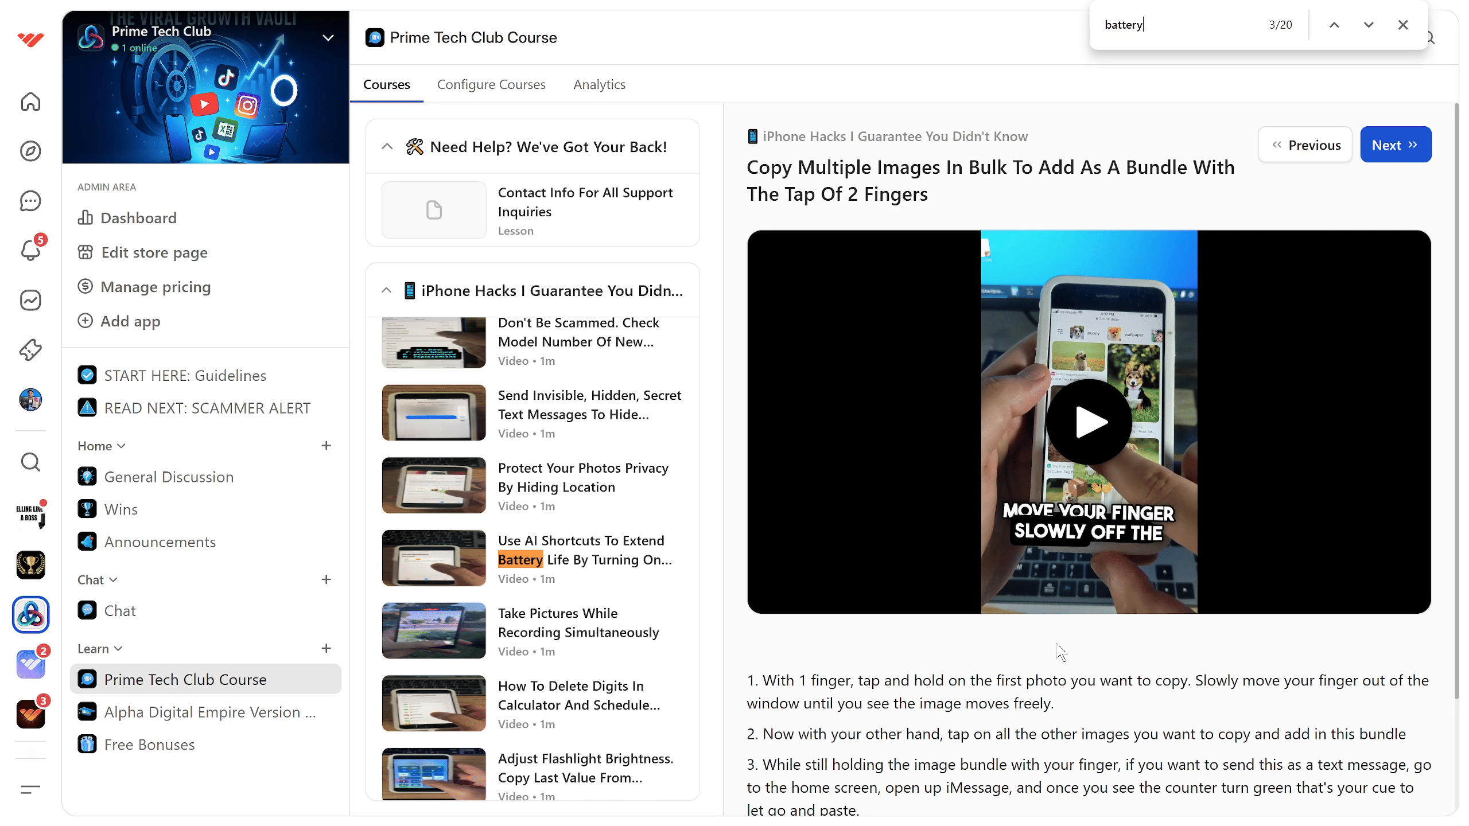1469x826 pixels.
Task: Switch to Configure Courses tab
Action: coord(491,84)
